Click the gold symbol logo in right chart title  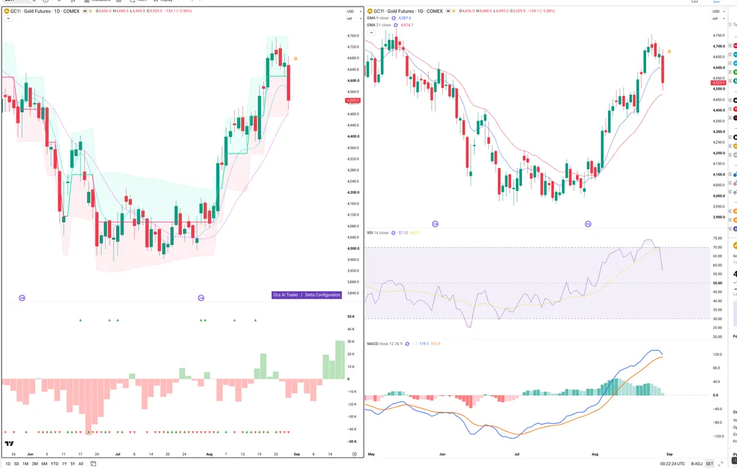[370, 11]
